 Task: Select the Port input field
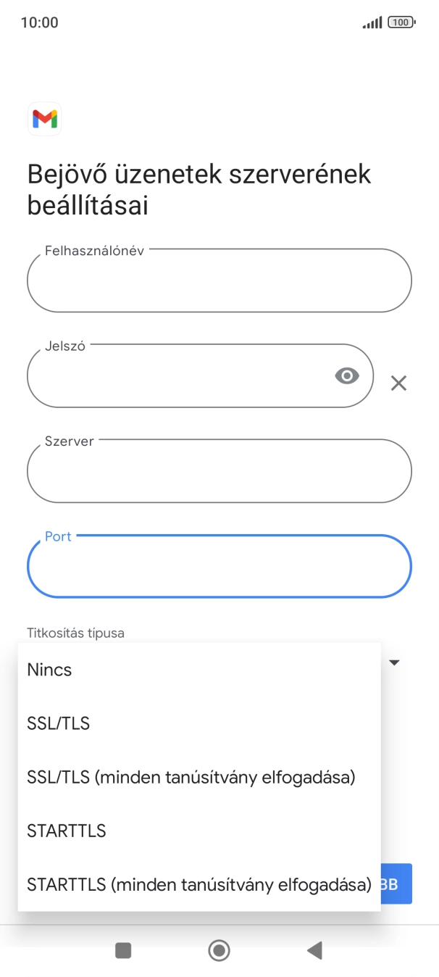[219, 566]
